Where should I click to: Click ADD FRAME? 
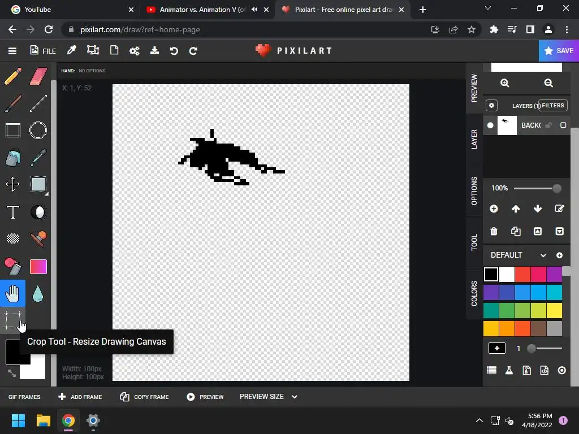click(x=80, y=397)
